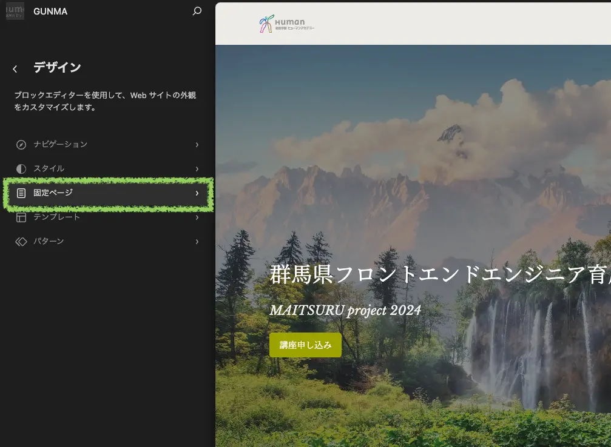Click the 固定ページ document icon

tap(21, 193)
